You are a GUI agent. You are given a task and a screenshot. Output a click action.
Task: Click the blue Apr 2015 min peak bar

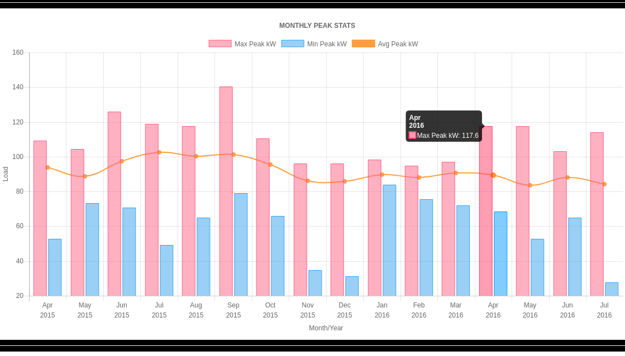coord(55,268)
